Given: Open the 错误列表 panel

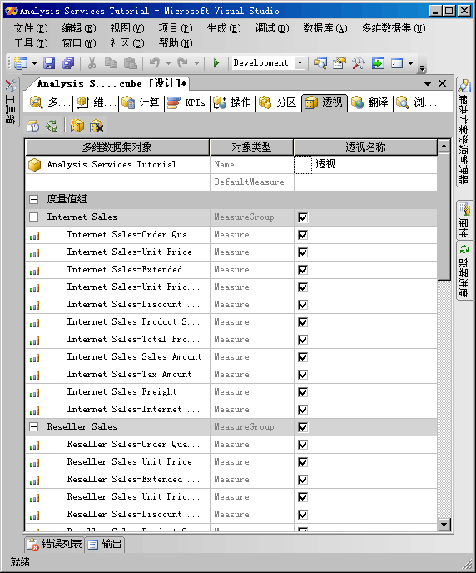Looking at the screenshot, I should pyautogui.click(x=54, y=544).
